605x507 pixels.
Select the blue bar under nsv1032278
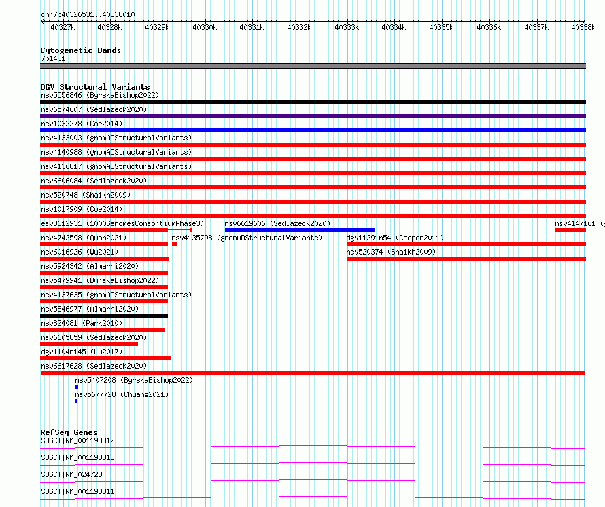[313, 130]
